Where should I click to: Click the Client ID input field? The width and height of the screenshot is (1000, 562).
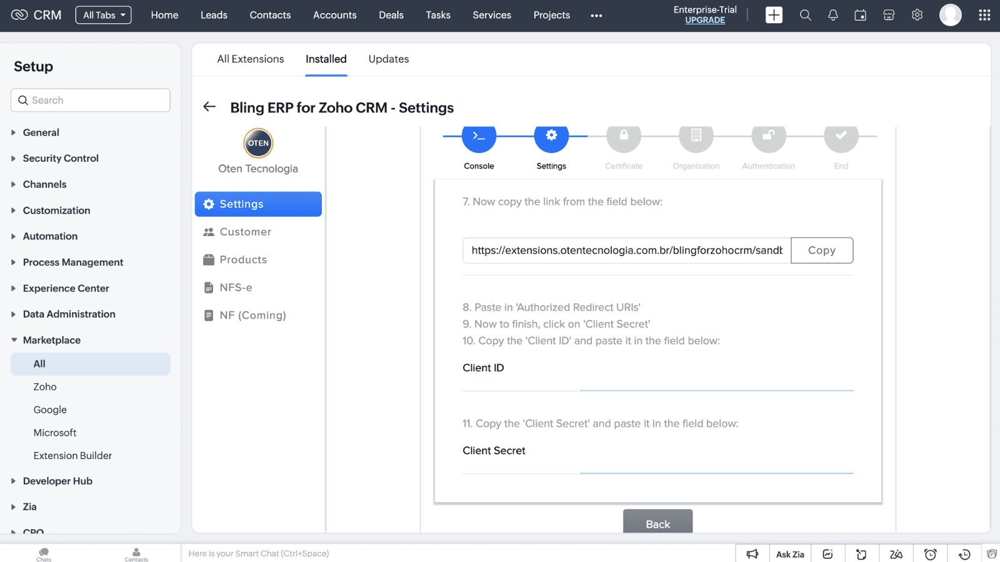pyautogui.click(x=716, y=380)
